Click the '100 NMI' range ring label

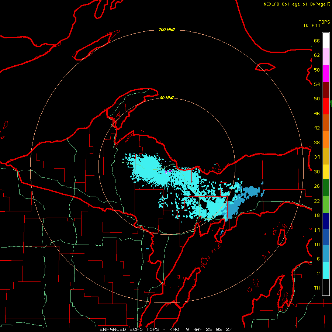coord(167,30)
